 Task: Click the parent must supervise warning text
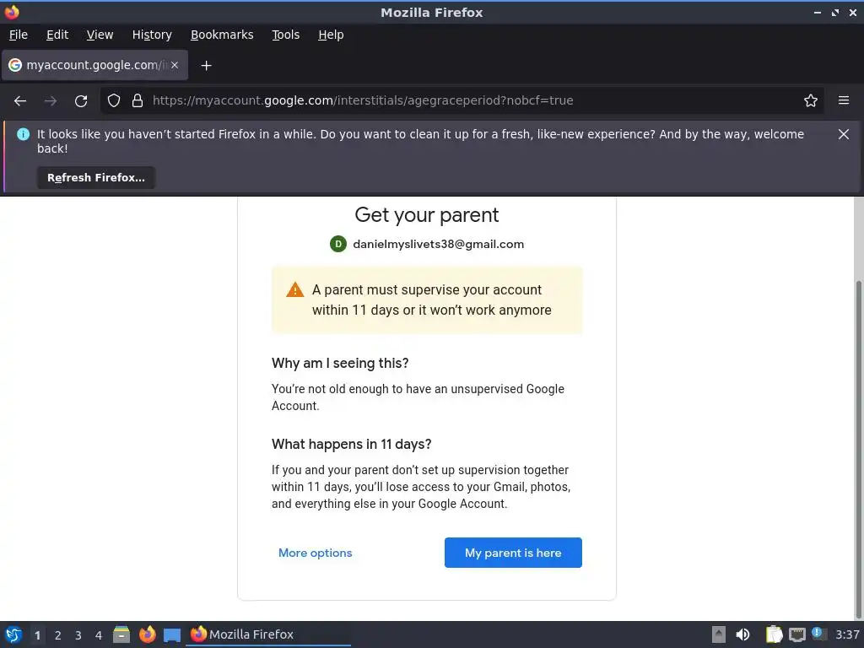pyautogui.click(x=431, y=300)
